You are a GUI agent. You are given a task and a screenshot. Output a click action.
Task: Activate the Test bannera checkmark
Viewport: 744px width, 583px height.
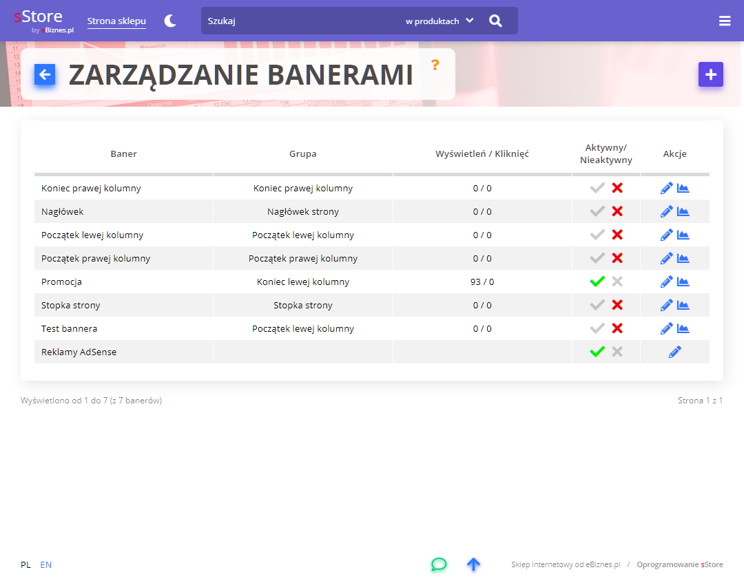click(597, 328)
